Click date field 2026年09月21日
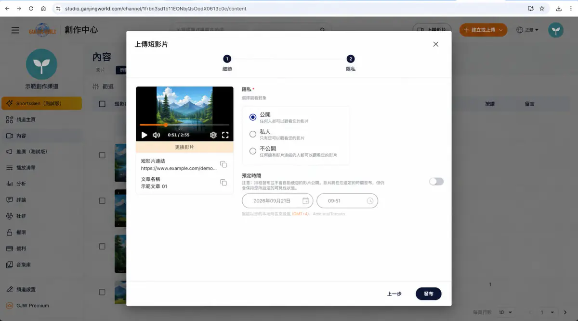 (x=277, y=200)
